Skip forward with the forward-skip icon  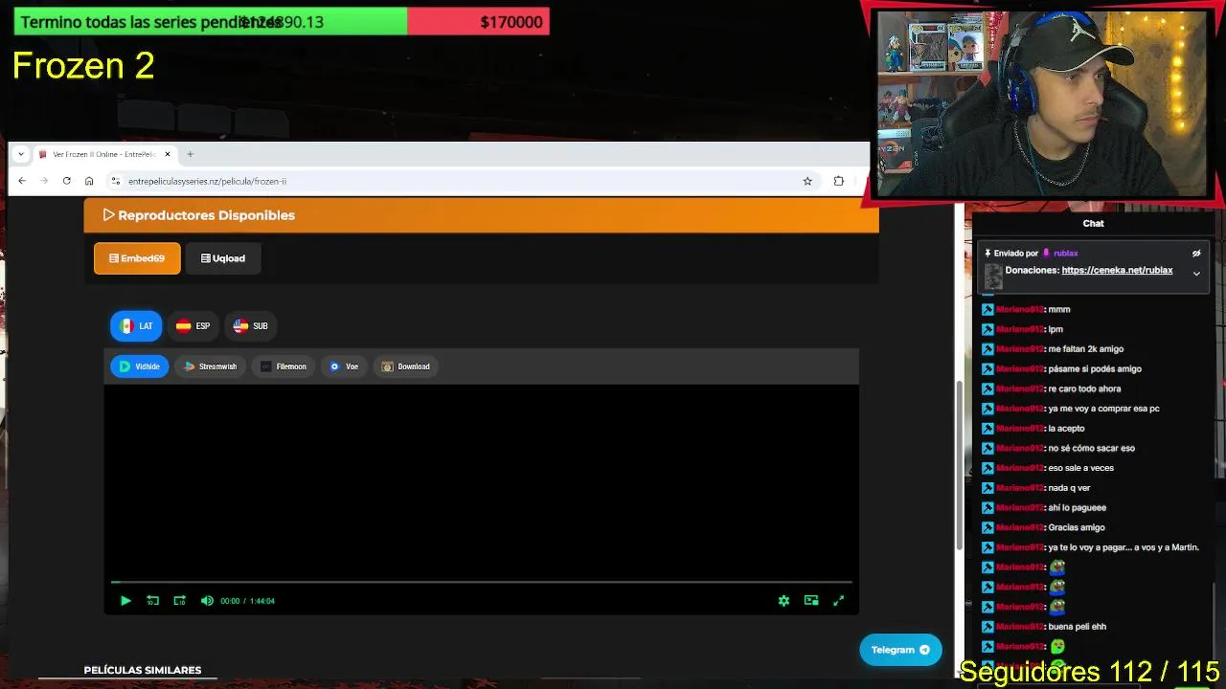click(180, 601)
